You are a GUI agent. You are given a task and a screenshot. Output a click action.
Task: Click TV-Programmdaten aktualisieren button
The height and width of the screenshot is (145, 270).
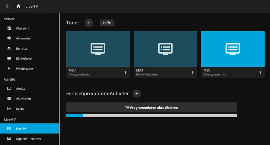(151, 108)
